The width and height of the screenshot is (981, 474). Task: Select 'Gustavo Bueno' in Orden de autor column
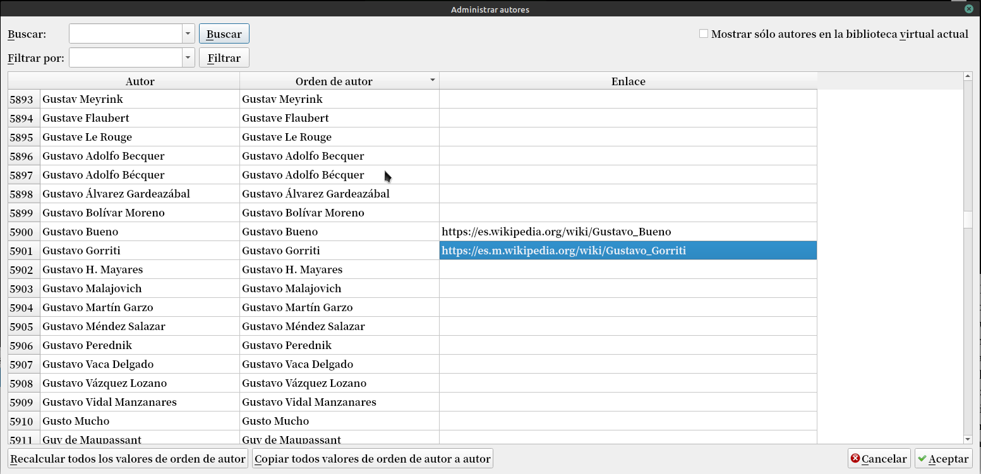coord(339,232)
